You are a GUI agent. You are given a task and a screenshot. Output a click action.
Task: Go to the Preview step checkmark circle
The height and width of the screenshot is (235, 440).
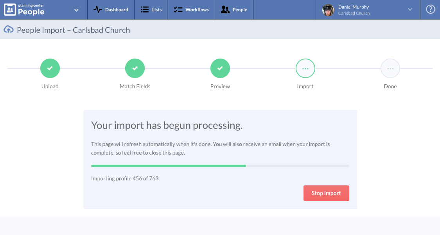pyautogui.click(x=220, y=68)
